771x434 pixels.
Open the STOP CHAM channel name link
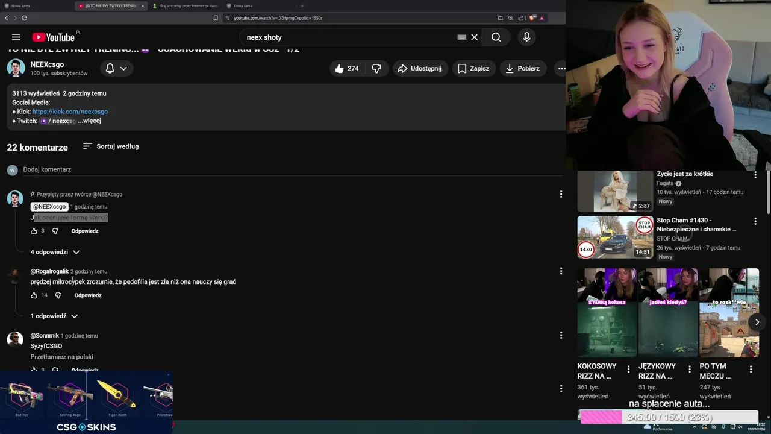click(x=672, y=239)
